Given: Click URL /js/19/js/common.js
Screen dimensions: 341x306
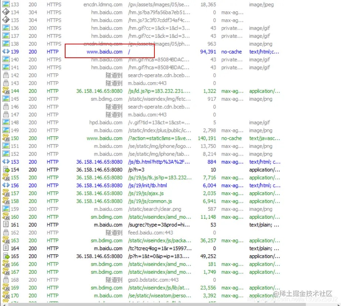Looking at the screenshot, I should click(150, 201).
